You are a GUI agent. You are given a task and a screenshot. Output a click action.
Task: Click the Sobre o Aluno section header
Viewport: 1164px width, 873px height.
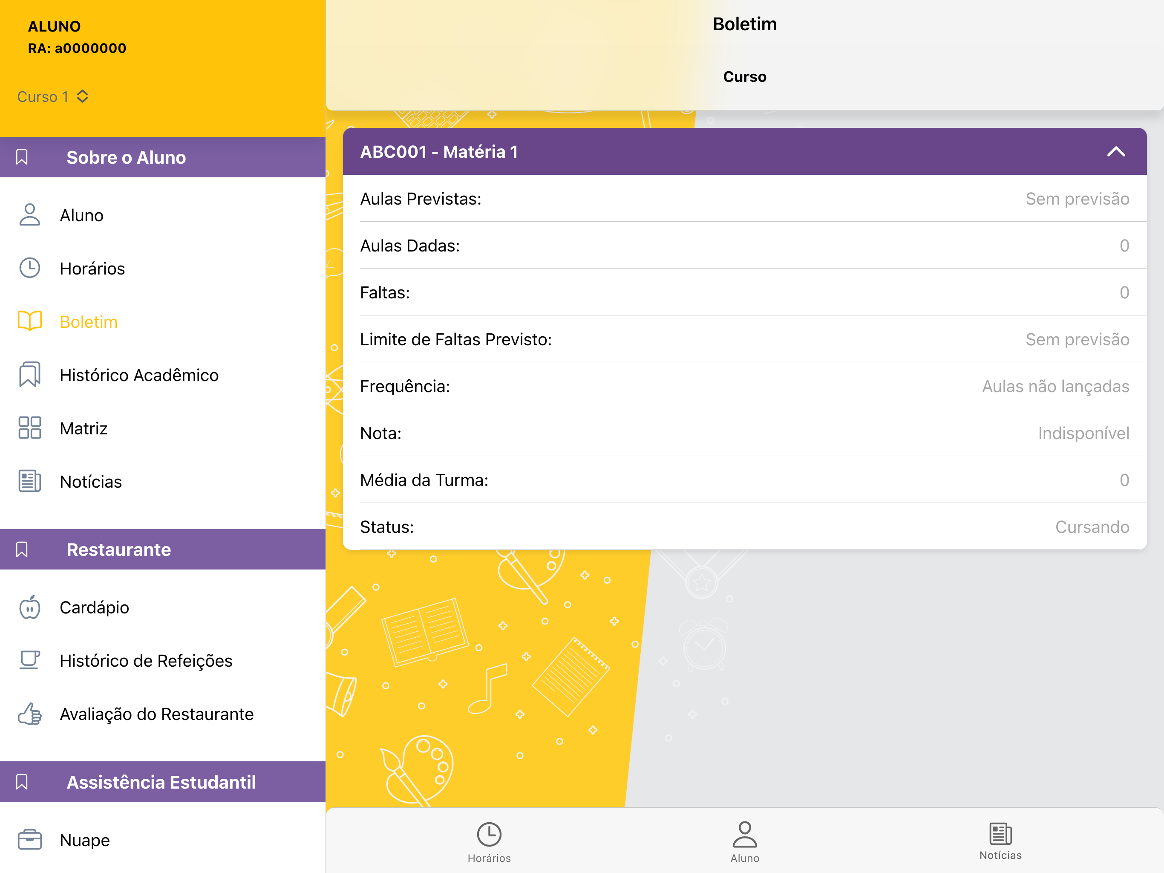point(163,157)
